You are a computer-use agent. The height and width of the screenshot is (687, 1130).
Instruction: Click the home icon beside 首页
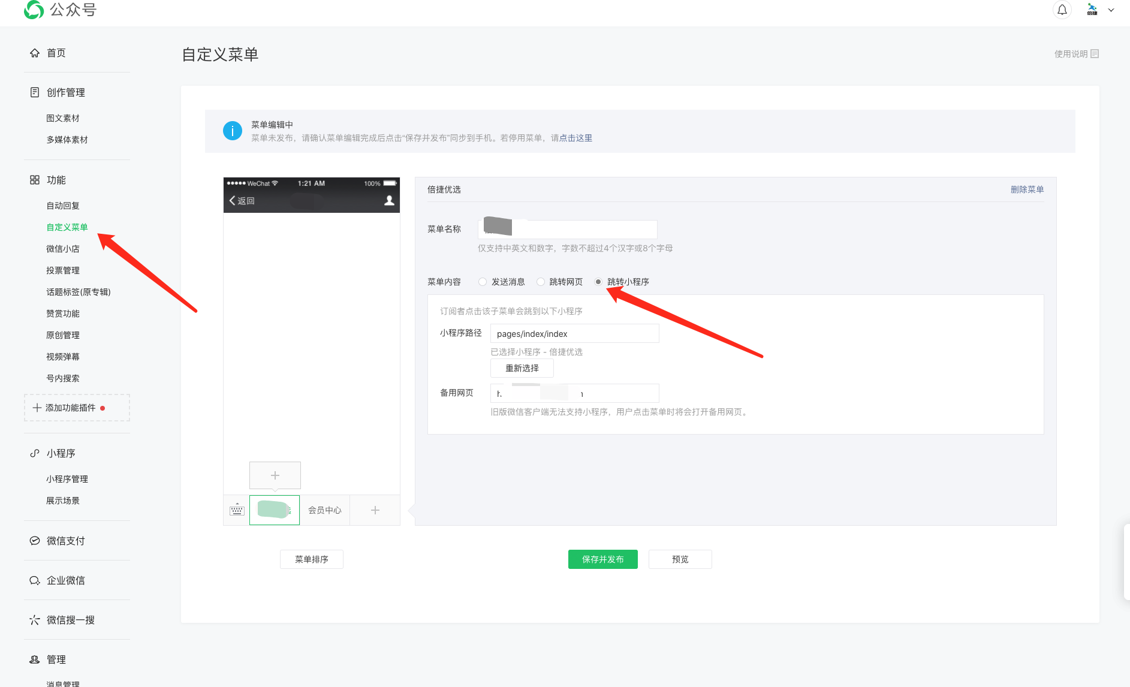(x=35, y=53)
